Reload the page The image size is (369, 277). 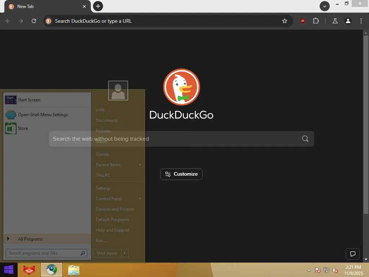click(x=34, y=21)
